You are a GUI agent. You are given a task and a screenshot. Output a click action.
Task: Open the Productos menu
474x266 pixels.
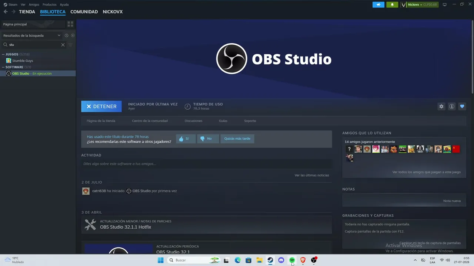click(x=50, y=5)
